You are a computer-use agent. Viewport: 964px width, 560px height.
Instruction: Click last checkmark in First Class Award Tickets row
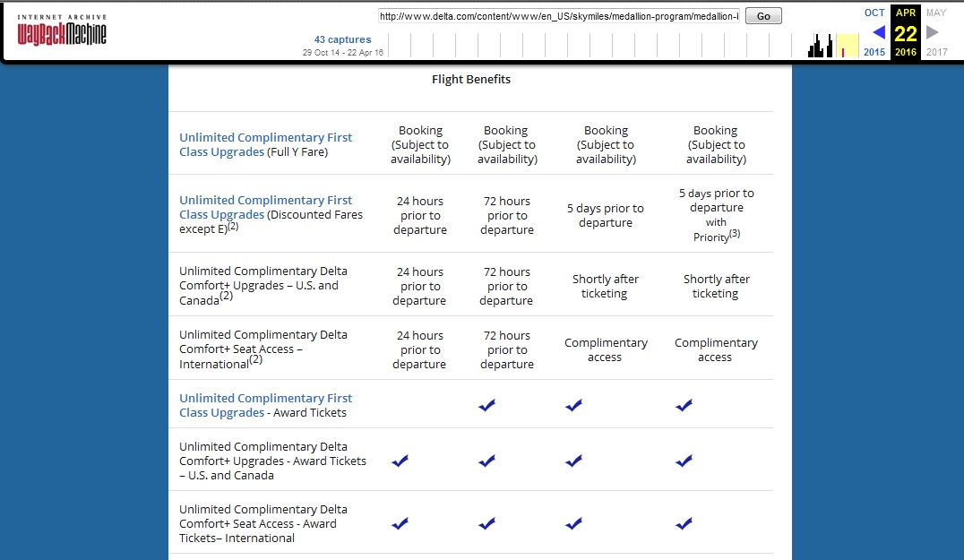point(684,406)
